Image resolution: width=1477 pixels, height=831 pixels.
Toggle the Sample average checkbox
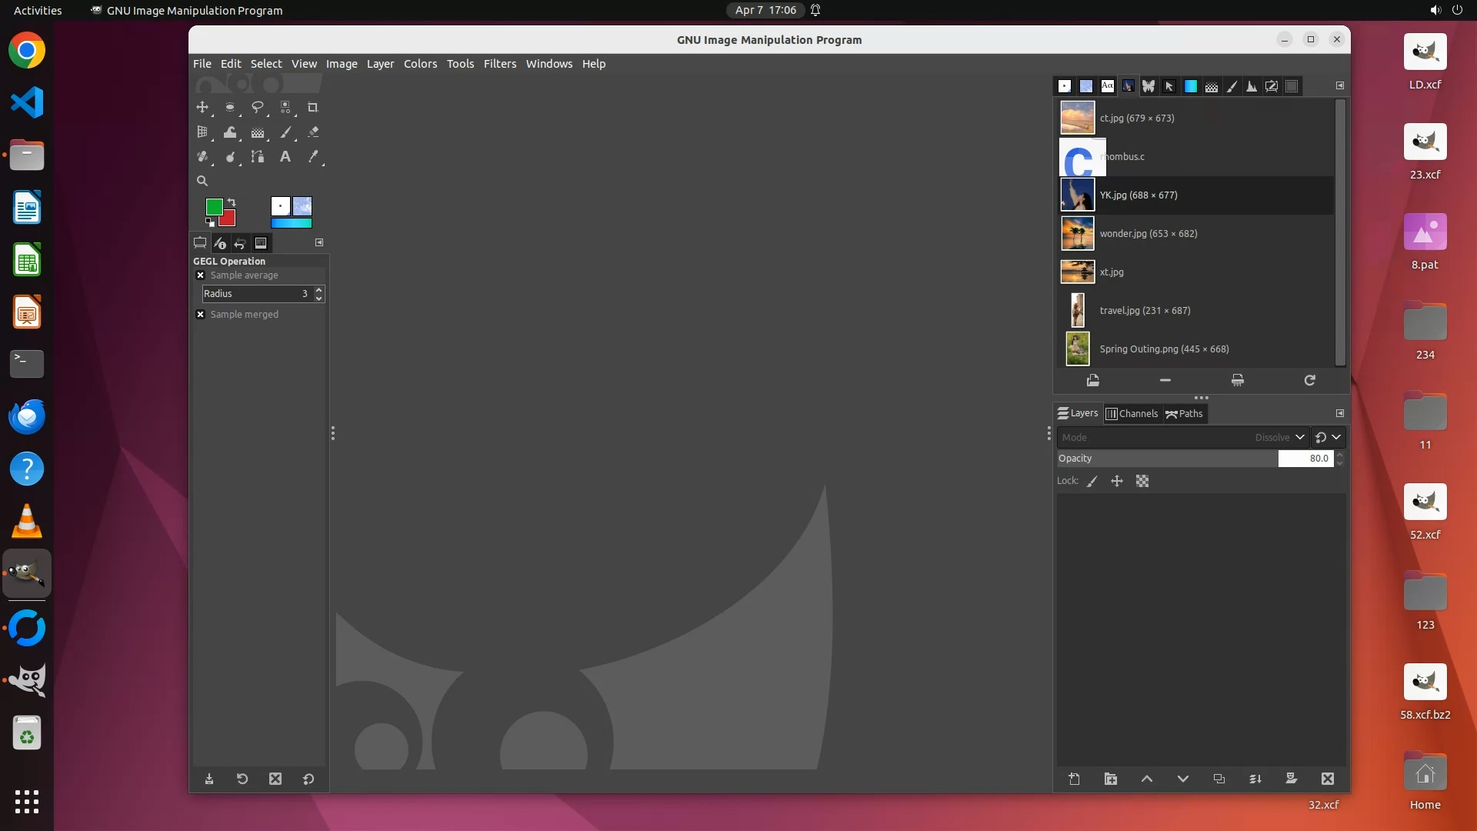tap(201, 275)
